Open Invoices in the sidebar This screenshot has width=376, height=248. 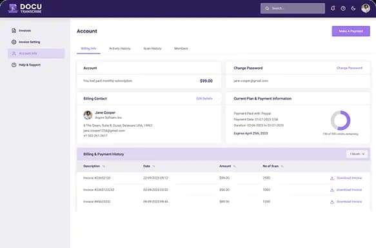click(x=36, y=30)
